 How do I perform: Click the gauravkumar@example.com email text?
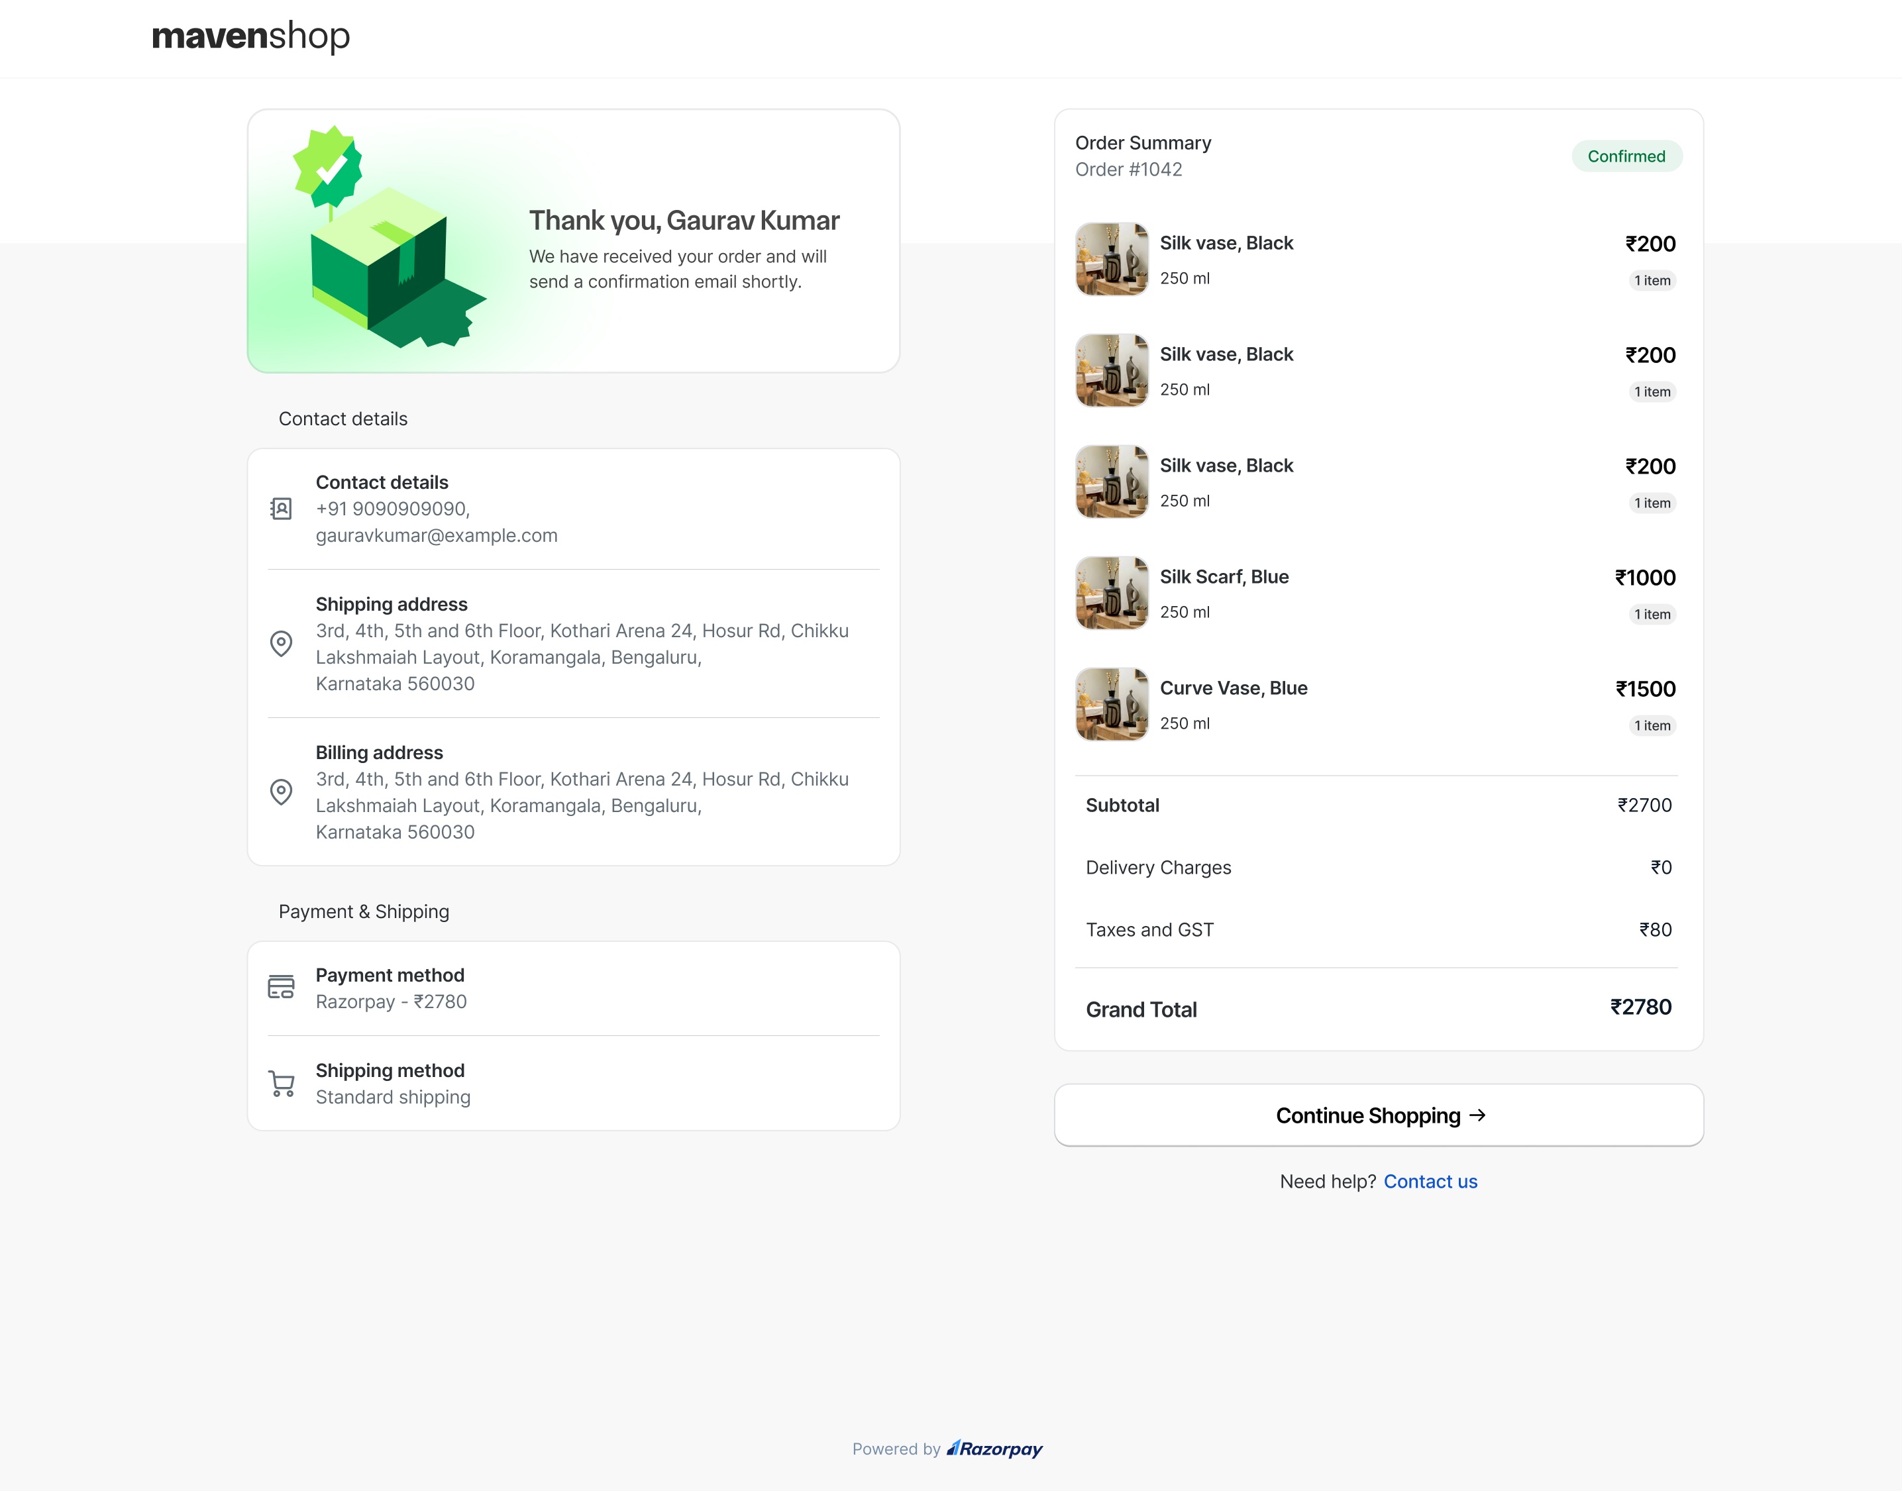click(437, 535)
